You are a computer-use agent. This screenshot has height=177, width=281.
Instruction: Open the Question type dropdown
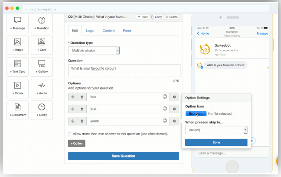pos(94,51)
